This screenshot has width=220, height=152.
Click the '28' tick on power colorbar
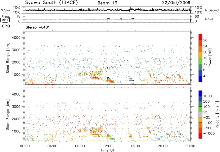[205, 40]
